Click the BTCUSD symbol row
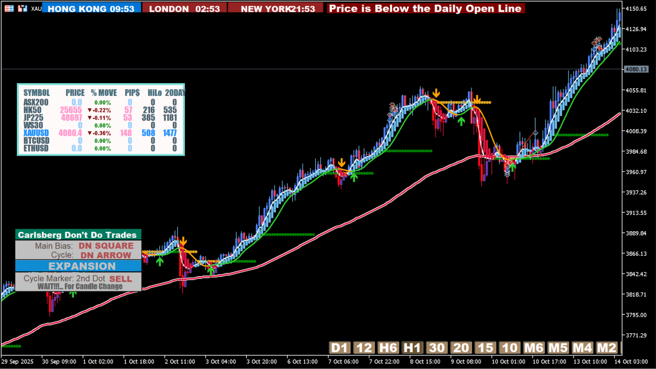 pyautogui.click(x=36, y=140)
